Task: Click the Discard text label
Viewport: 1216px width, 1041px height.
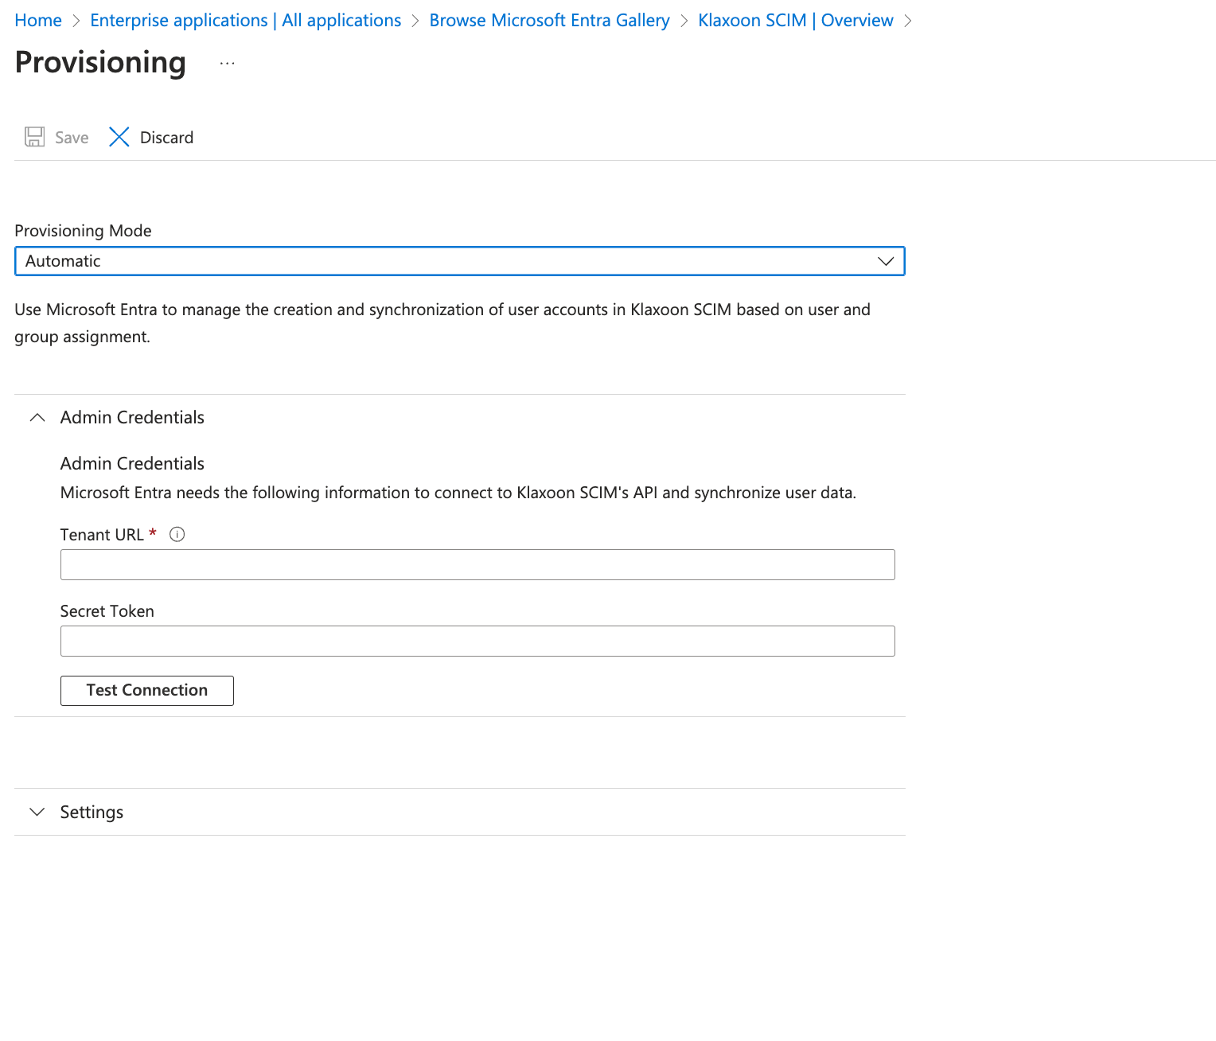Action: [166, 138]
